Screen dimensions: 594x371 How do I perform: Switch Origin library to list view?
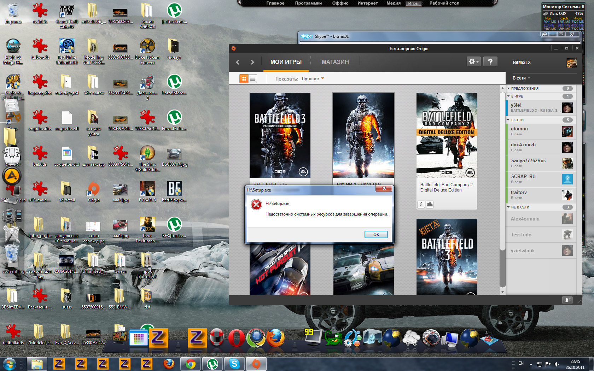coord(252,78)
